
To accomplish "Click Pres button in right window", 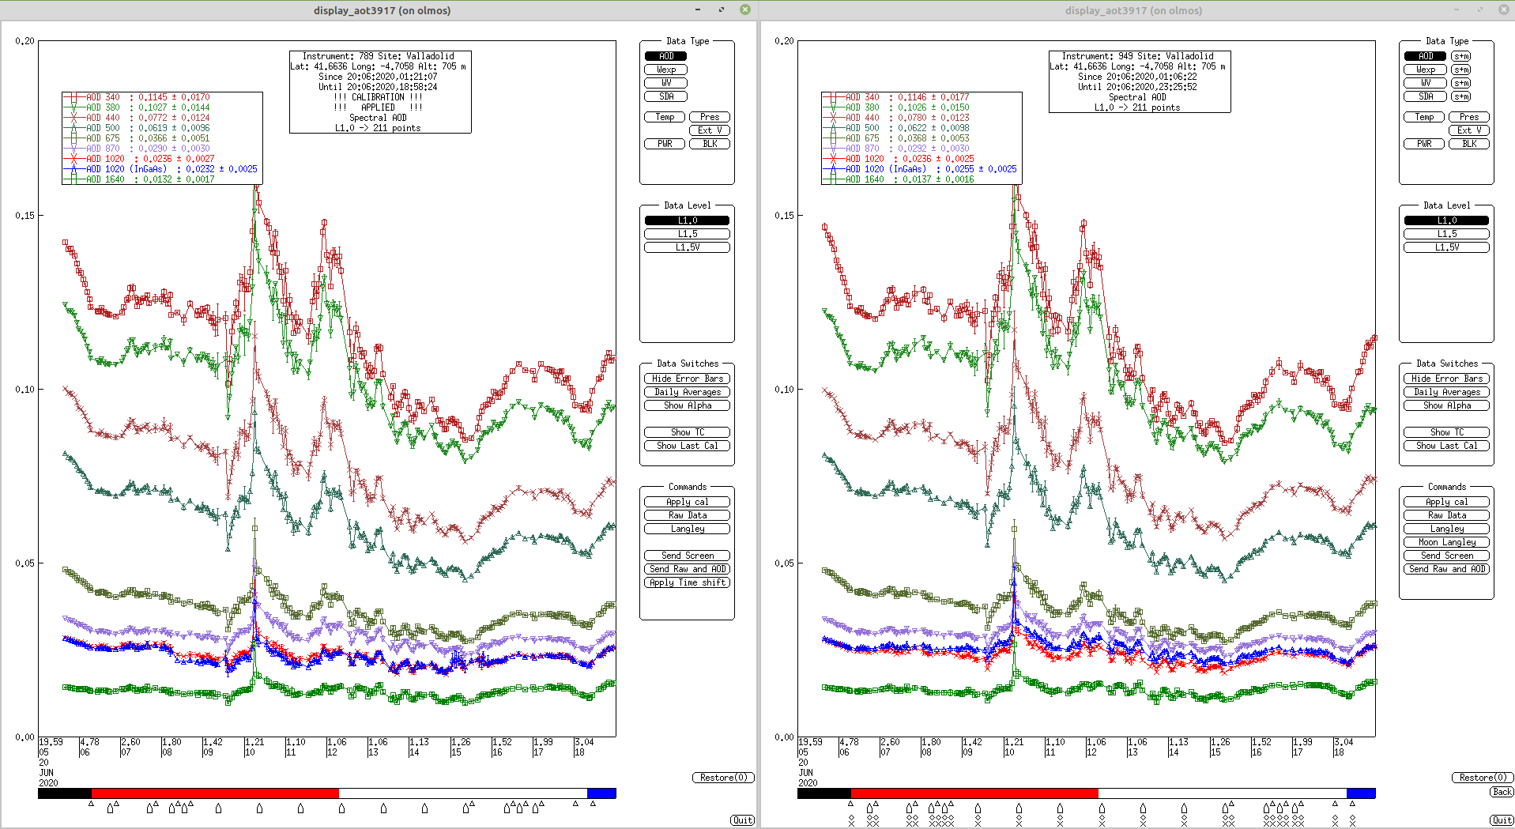I will (x=1469, y=117).
